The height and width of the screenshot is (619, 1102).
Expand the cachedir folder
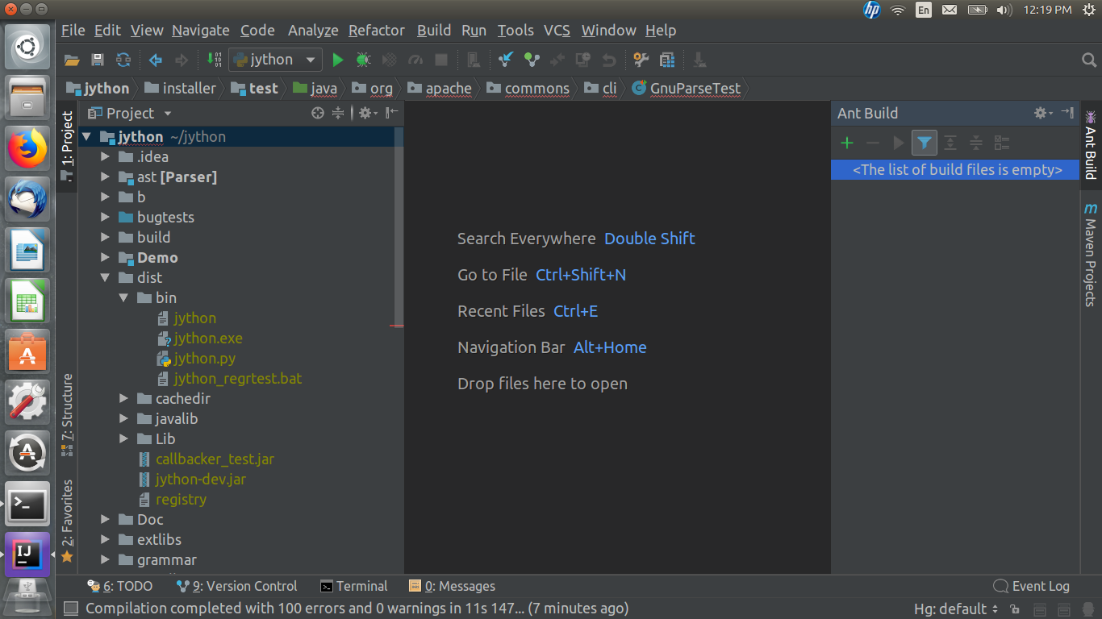click(124, 399)
